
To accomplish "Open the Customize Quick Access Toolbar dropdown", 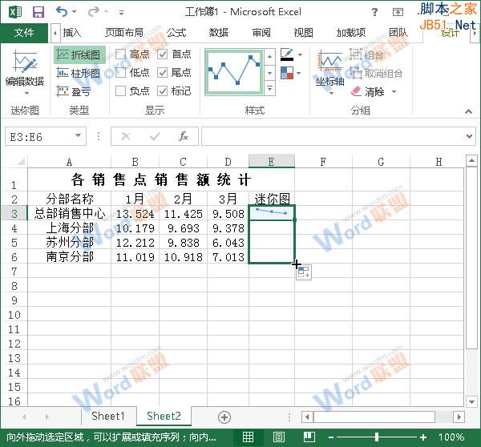I will tap(122, 13).
